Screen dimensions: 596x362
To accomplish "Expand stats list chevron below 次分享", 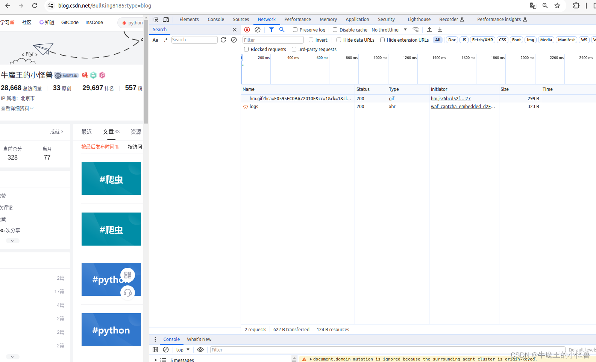I will [x=12, y=241].
